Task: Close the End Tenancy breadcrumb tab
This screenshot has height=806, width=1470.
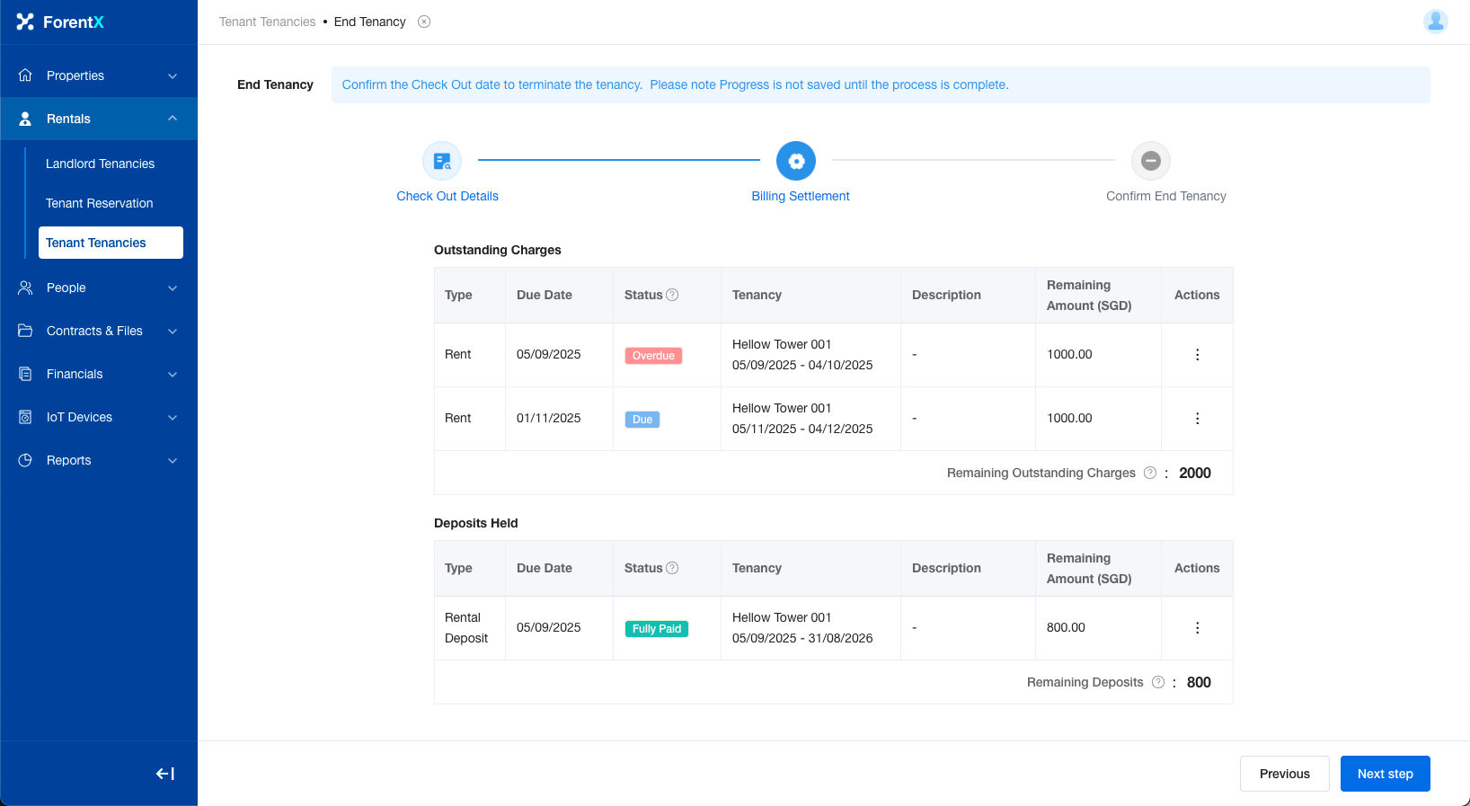Action: tap(424, 22)
